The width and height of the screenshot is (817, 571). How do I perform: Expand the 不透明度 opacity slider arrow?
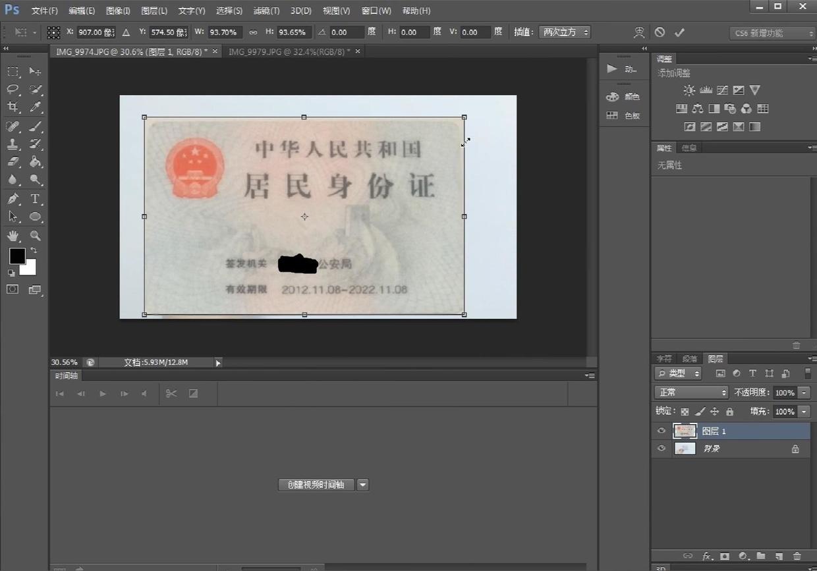pos(804,393)
